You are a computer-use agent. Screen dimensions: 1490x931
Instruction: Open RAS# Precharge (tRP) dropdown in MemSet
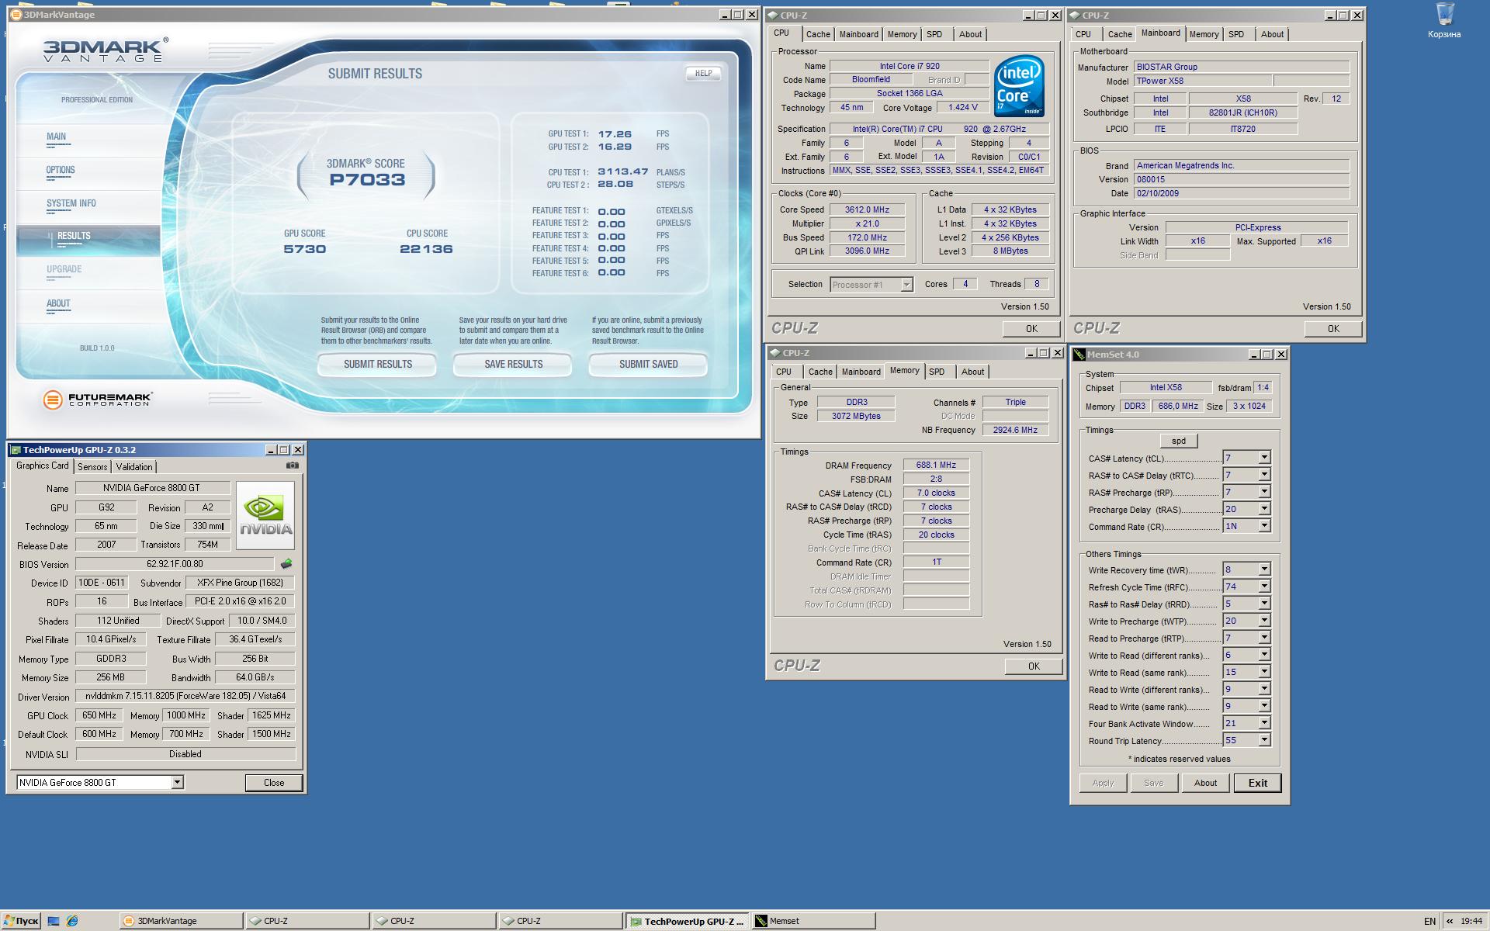coord(1264,492)
